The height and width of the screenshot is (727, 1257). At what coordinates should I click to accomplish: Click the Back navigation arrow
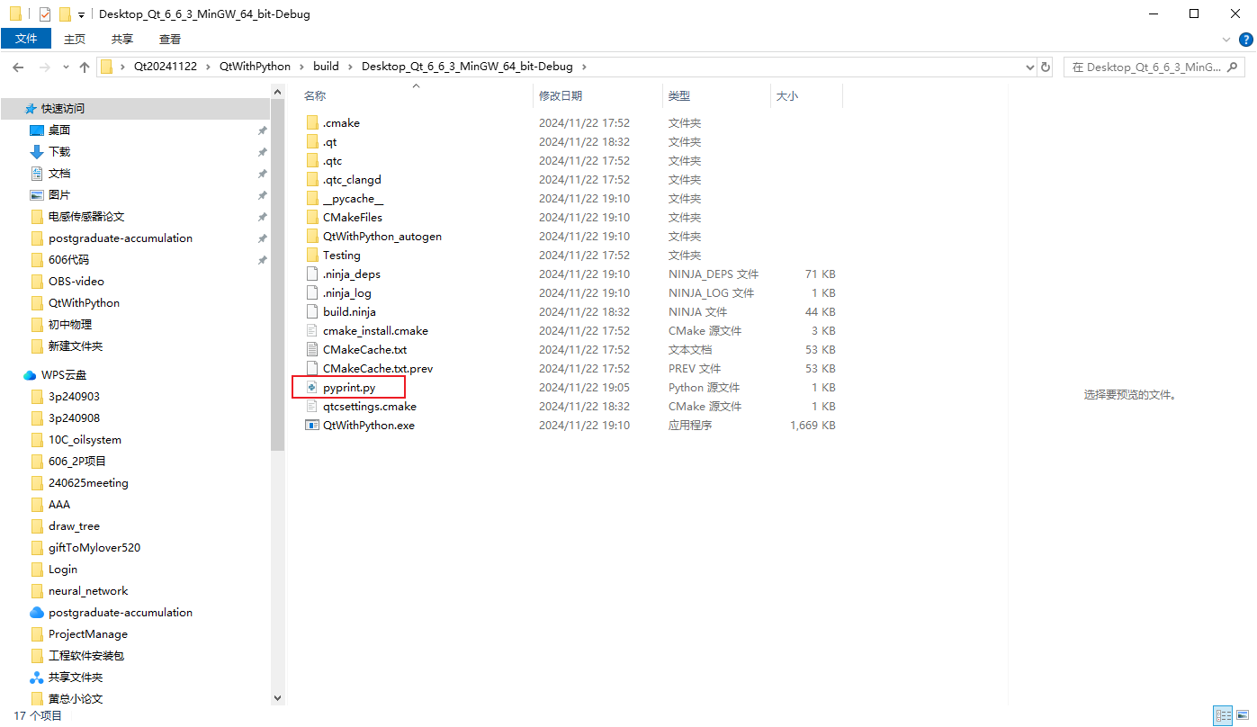[18, 67]
